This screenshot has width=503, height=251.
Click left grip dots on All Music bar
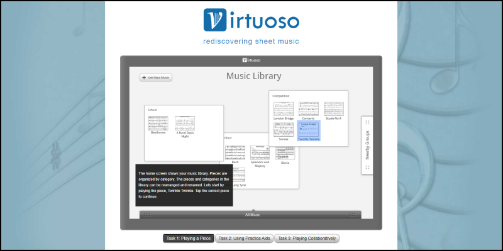coord(147,215)
